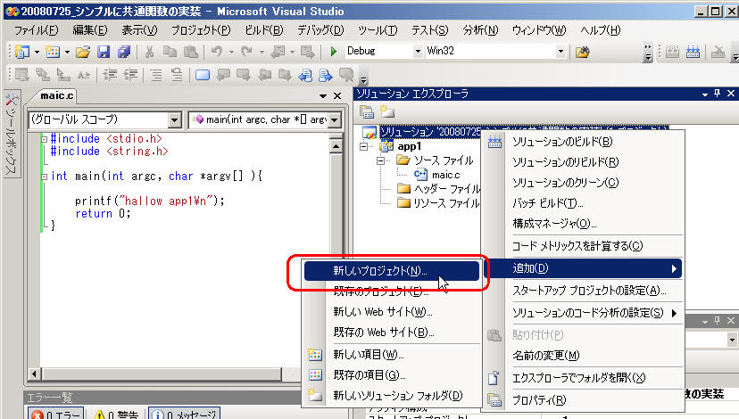The image size is (739, 419).
Task: Open the Debug configuration dropdown
Action: pos(417,52)
